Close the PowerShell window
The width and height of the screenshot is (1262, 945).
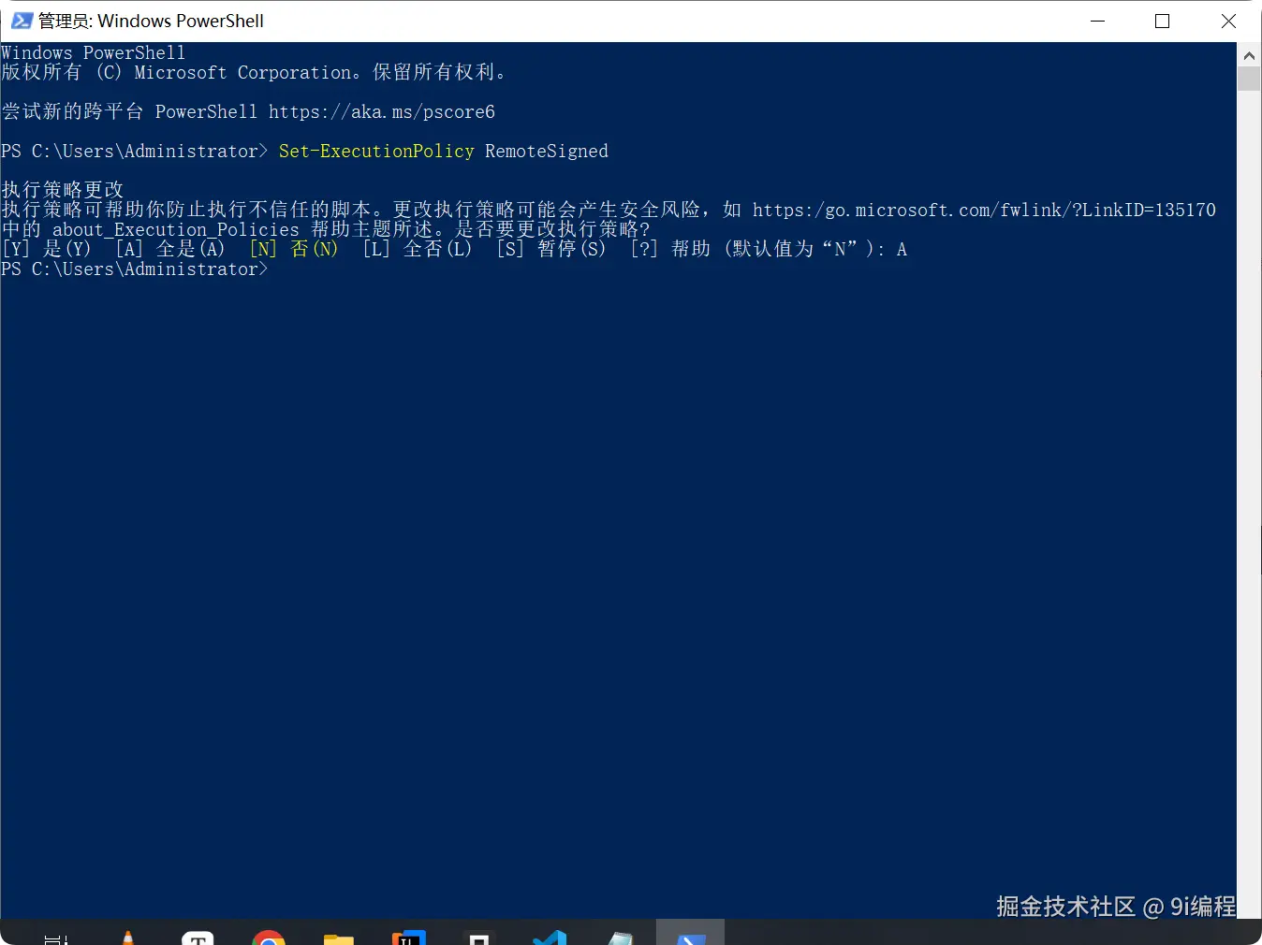pyautogui.click(x=1228, y=21)
